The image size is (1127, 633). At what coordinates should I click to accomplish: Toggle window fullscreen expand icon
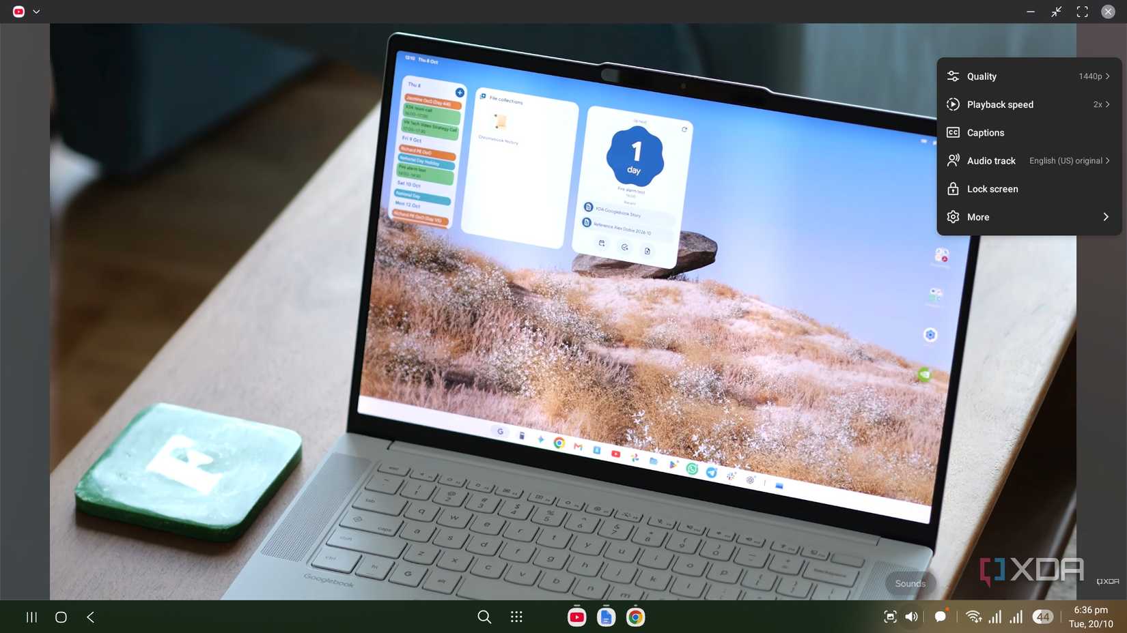1083,12
